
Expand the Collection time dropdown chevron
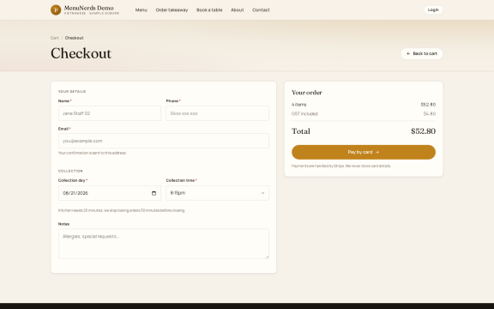[x=262, y=193]
